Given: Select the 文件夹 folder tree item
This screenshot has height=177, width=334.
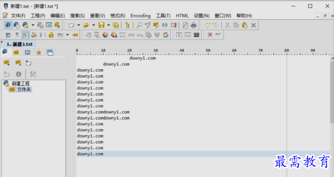Looking at the screenshot, I should click(24, 90).
